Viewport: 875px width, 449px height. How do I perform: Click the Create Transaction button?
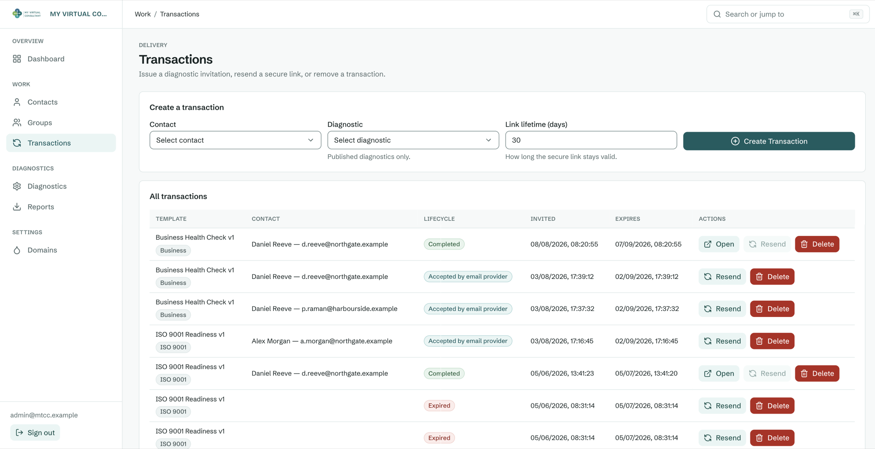769,141
